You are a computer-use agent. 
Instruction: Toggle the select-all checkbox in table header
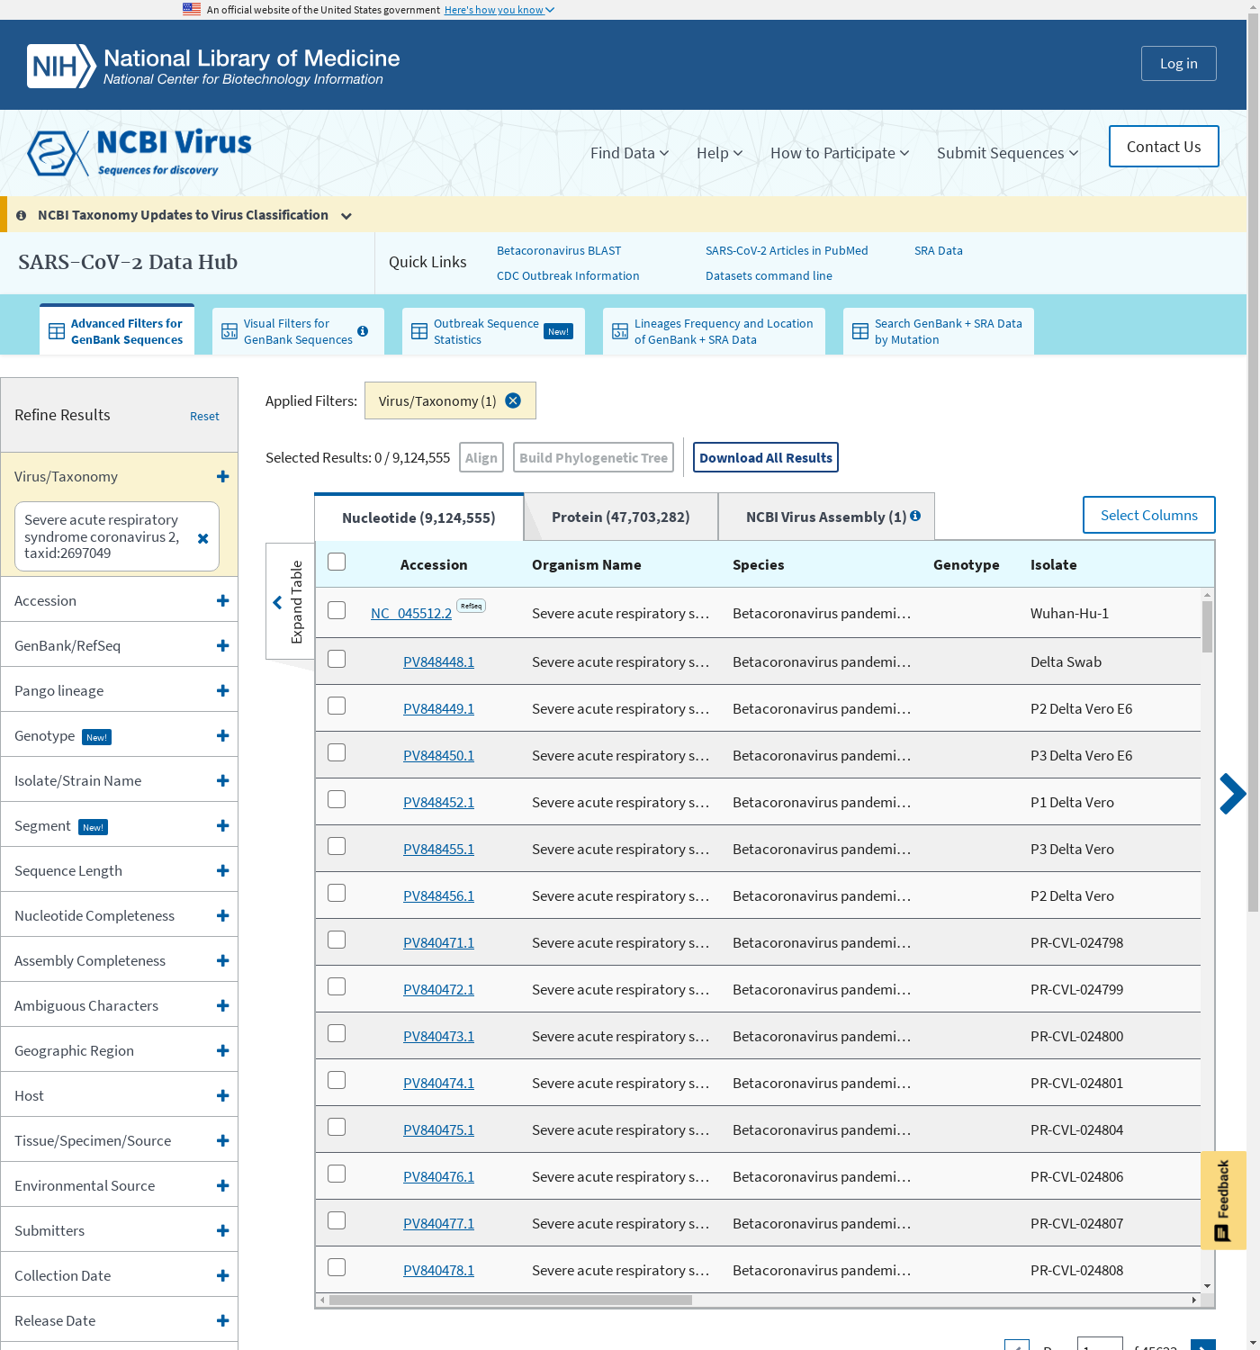[x=337, y=562]
